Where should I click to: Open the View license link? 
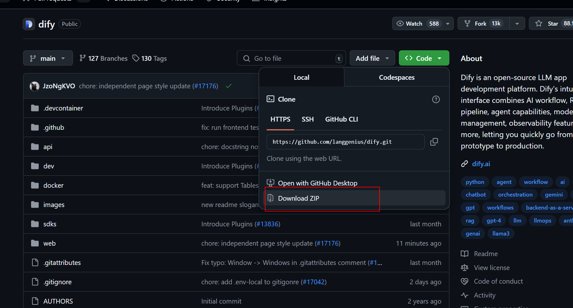[x=492, y=268]
